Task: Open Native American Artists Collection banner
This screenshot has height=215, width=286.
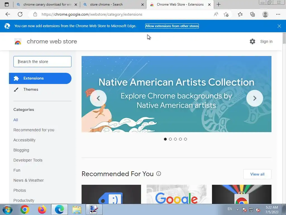Action: pos(177,94)
